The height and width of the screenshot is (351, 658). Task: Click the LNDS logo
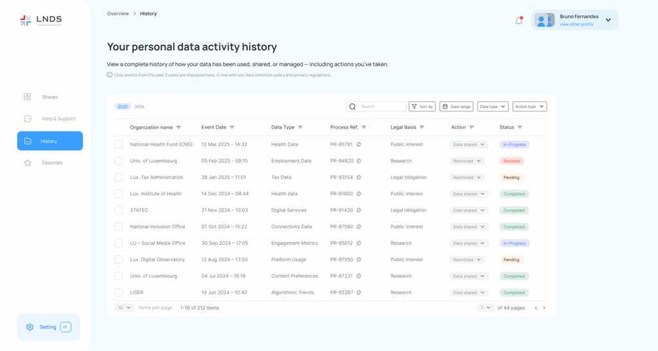(x=40, y=20)
